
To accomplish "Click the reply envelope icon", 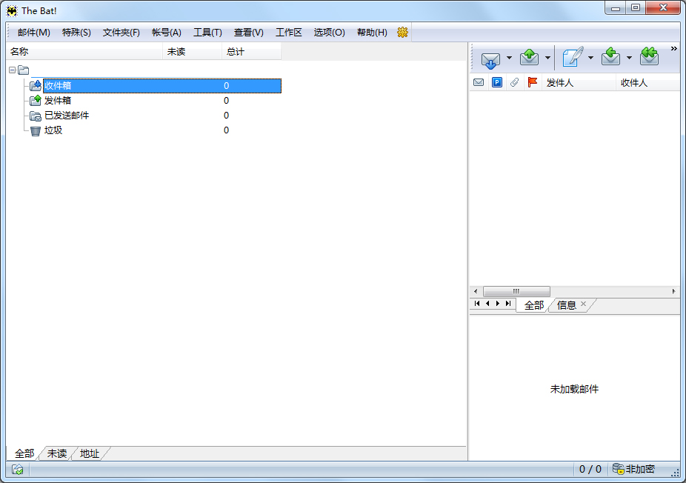I will point(610,57).
